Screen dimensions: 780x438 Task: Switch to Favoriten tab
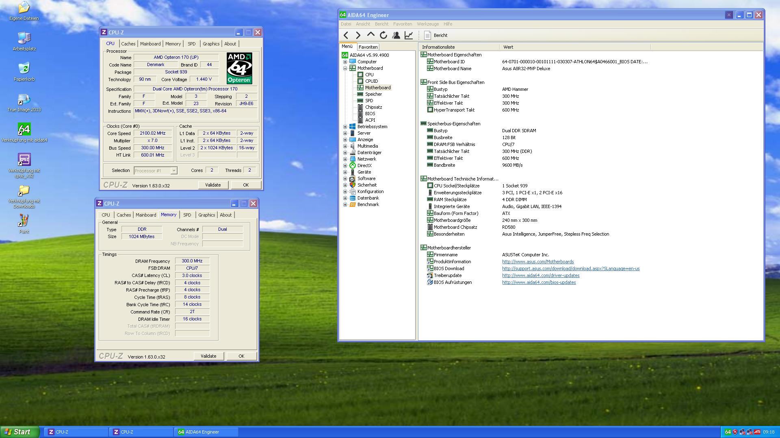click(x=368, y=47)
